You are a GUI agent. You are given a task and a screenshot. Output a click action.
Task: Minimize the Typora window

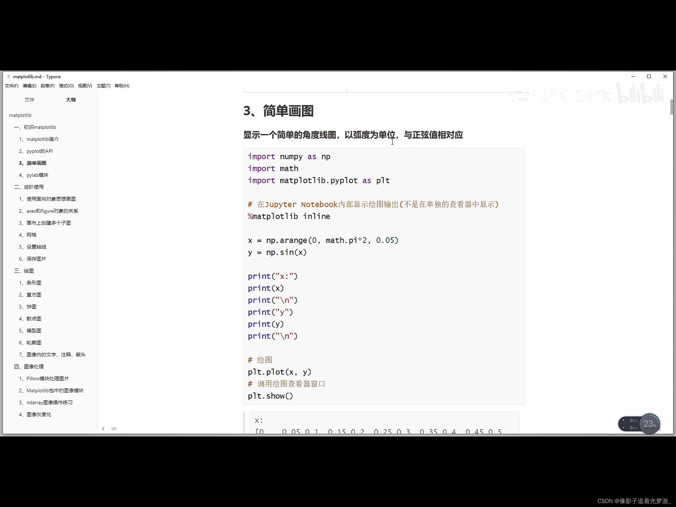pyautogui.click(x=633, y=76)
